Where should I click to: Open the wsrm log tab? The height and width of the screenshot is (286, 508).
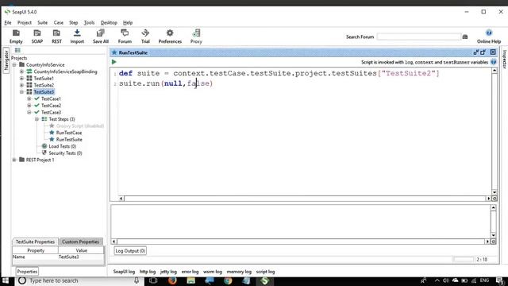[213, 272]
